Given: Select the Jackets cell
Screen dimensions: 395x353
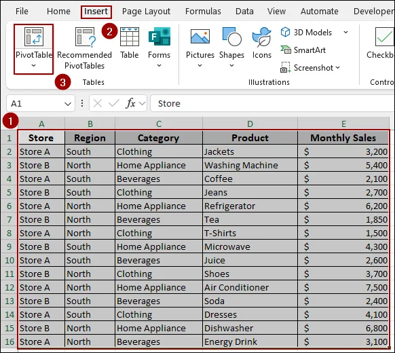Looking at the screenshot, I should (x=250, y=151).
